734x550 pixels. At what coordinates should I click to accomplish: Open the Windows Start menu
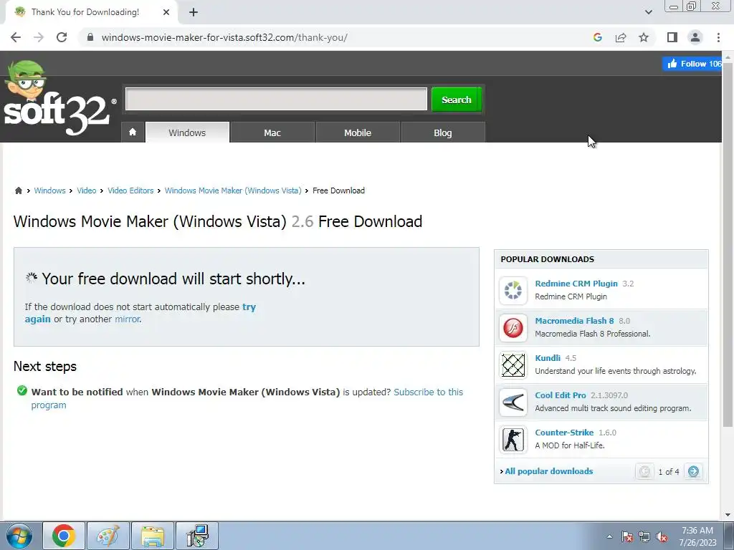tap(19, 536)
